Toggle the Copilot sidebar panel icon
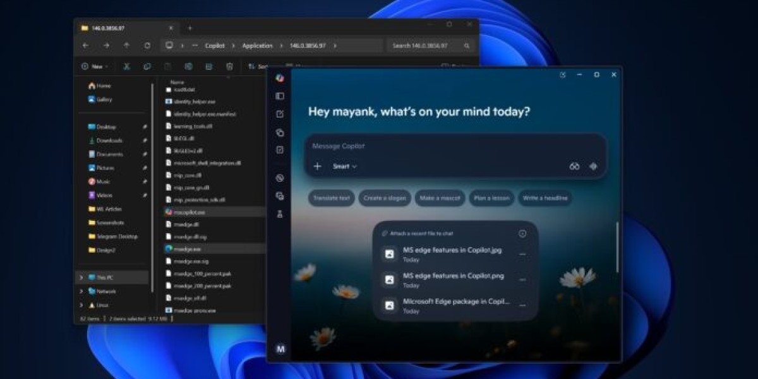This screenshot has width=758, height=379. click(280, 96)
